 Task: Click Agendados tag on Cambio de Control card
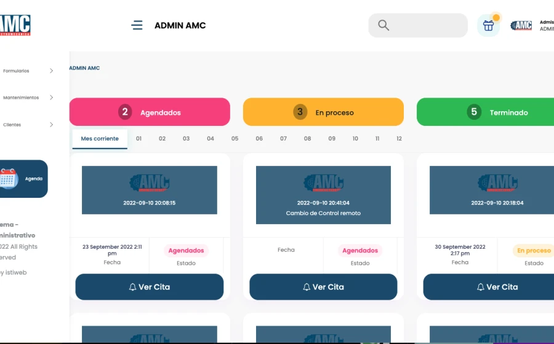[x=360, y=251]
